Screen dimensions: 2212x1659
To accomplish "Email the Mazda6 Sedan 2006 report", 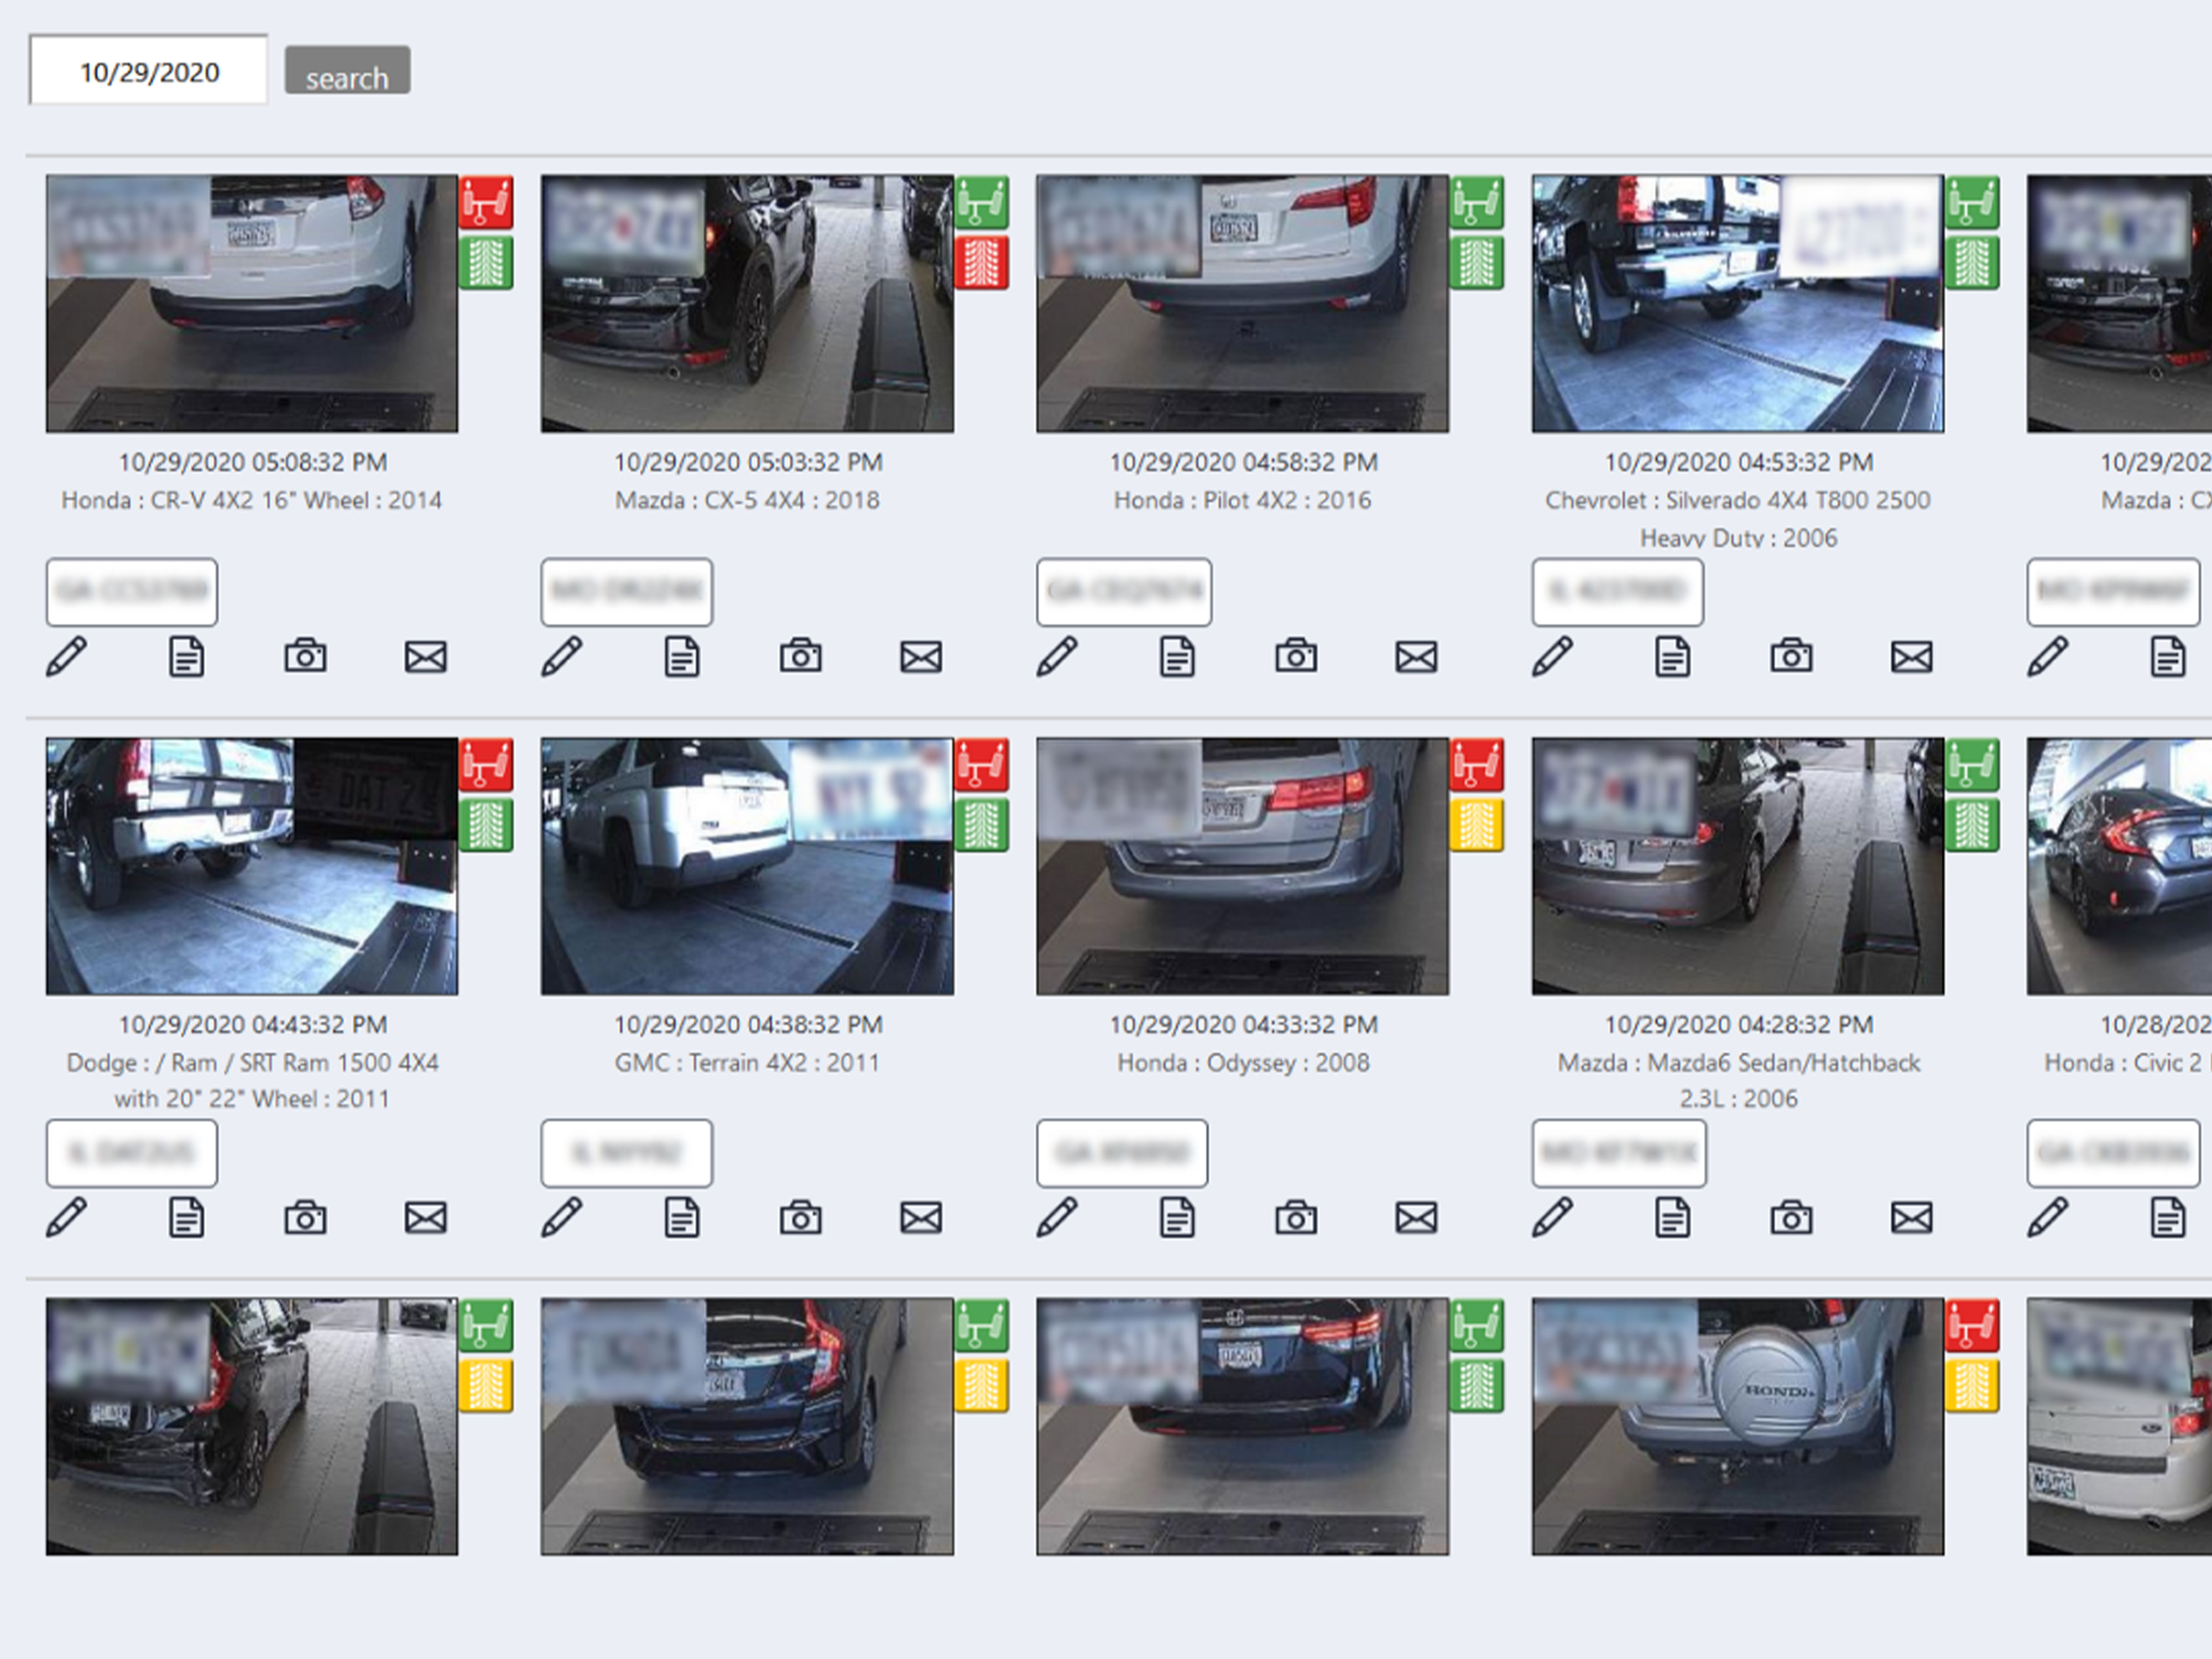I will (x=1912, y=1218).
